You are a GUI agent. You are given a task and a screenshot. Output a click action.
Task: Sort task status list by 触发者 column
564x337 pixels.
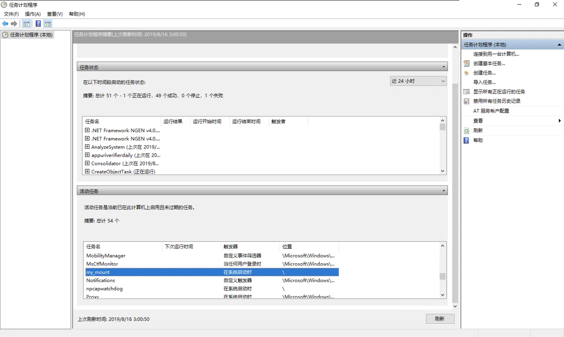pos(288,121)
